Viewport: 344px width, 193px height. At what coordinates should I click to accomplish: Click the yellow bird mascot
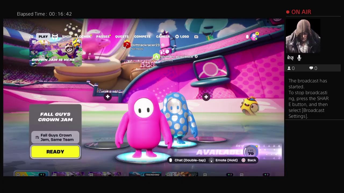click(x=250, y=106)
